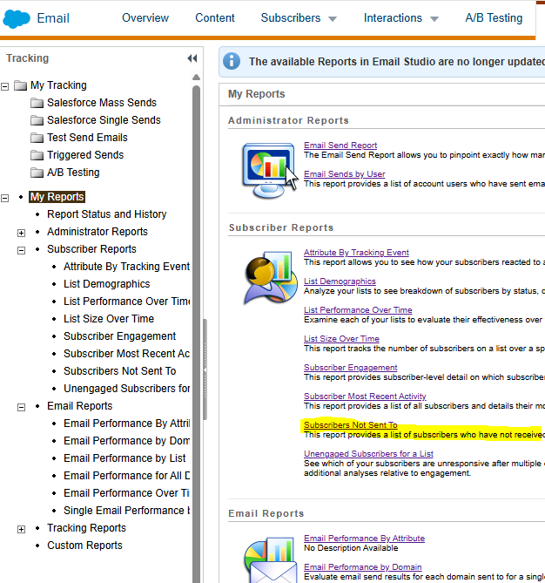
Task: Select Email Performance By Attribute in tree
Action: [x=126, y=424]
